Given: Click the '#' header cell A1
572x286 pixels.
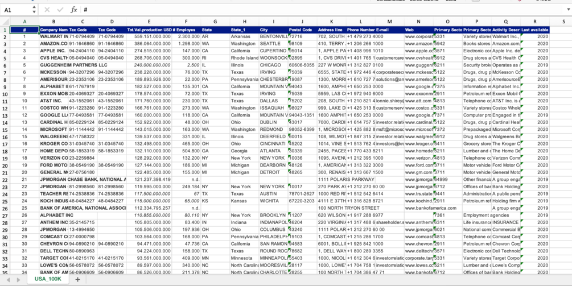Looking at the screenshot, I should coord(24,30).
